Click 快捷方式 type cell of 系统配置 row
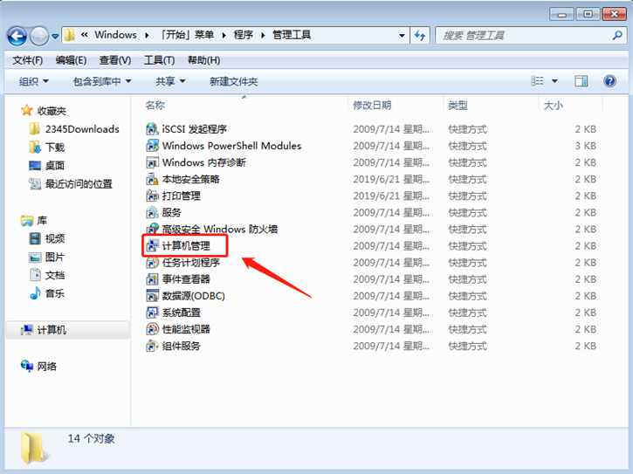 (x=467, y=313)
